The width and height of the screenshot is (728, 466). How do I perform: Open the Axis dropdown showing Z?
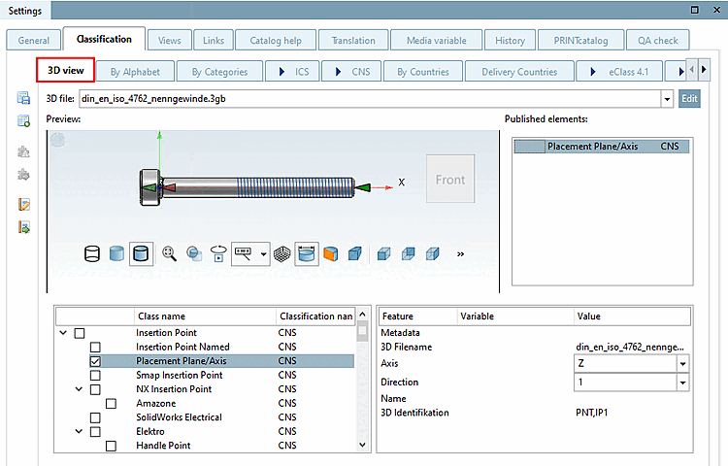coord(682,363)
